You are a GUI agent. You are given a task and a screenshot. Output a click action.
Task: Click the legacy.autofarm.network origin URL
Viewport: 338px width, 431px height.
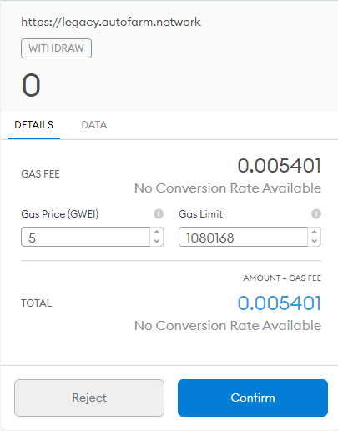pyautogui.click(x=111, y=22)
